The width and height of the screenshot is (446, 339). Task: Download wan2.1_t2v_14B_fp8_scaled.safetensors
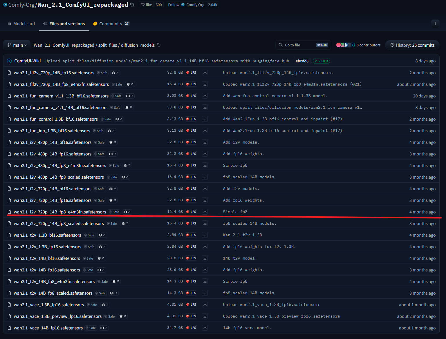pyautogui.click(x=205, y=293)
